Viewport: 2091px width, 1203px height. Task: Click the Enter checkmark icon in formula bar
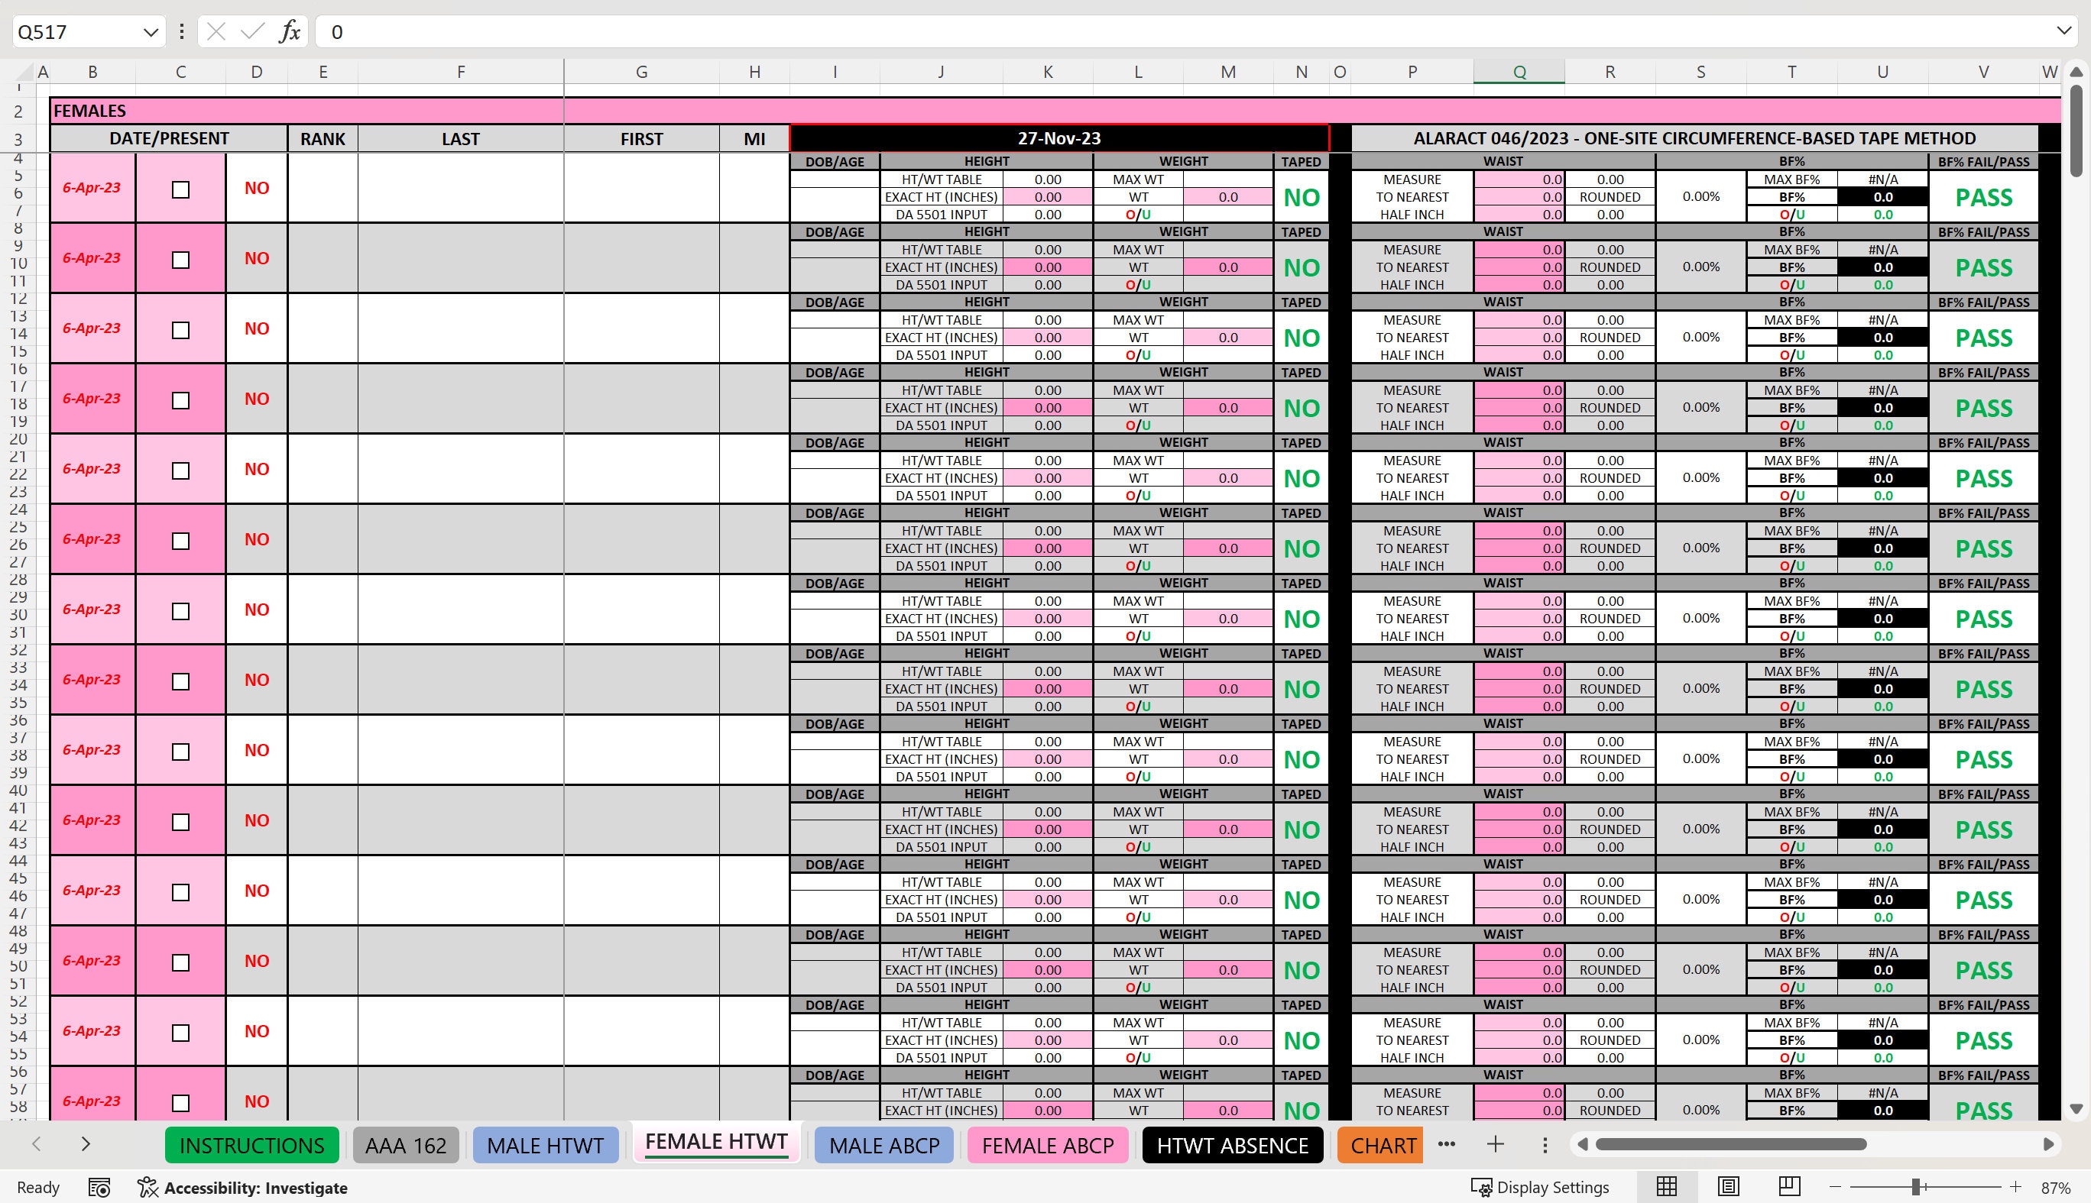252,31
